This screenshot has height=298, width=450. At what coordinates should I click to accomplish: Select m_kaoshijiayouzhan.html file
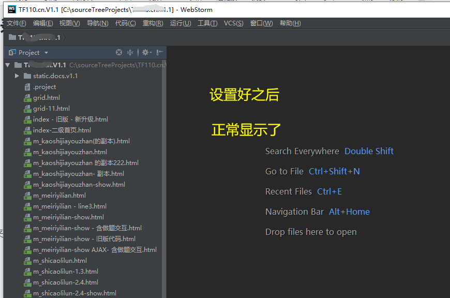[x=70, y=152]
